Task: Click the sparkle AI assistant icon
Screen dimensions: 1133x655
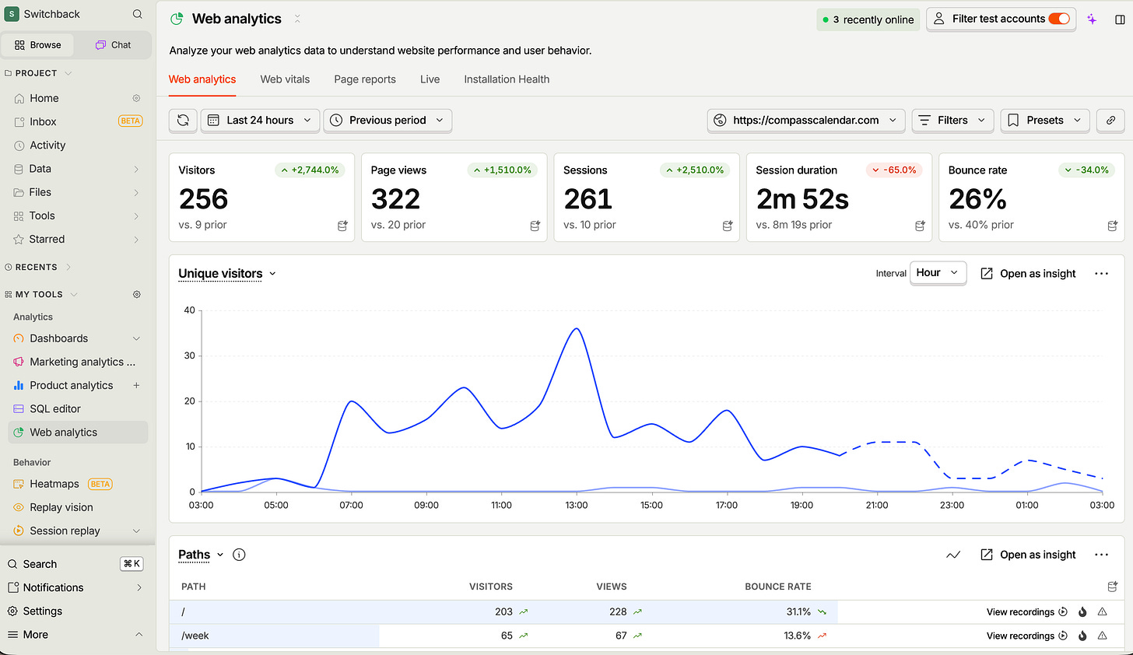Action: 1092,19
